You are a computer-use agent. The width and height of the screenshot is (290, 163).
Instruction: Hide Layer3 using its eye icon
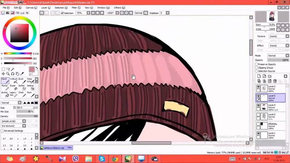(x=258, y=86)
